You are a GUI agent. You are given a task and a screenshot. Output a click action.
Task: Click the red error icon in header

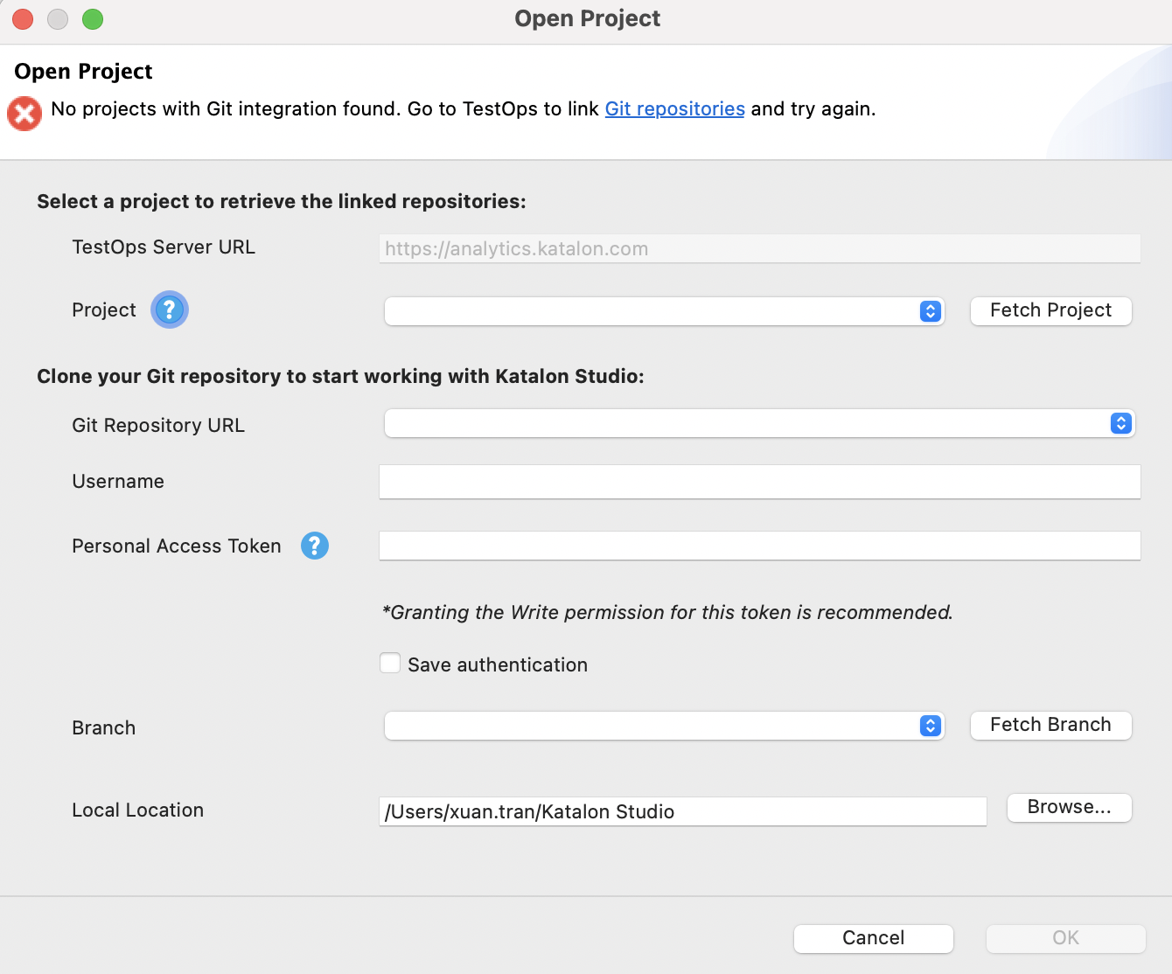click(x=24, y=114)
